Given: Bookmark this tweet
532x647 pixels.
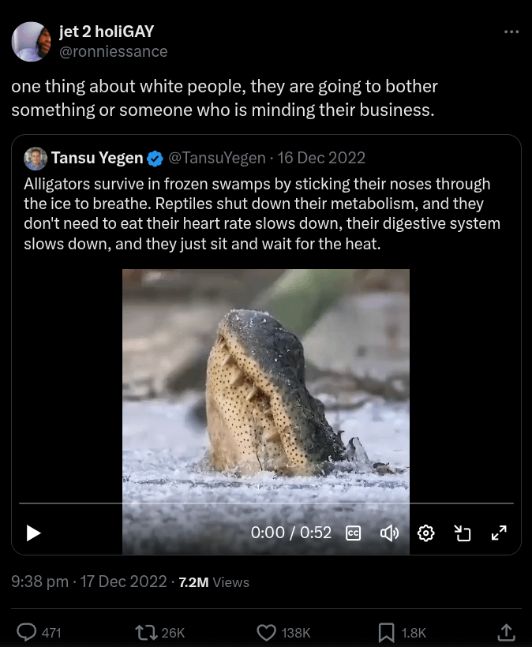Looking at the screenshot, I should [387, 632].
